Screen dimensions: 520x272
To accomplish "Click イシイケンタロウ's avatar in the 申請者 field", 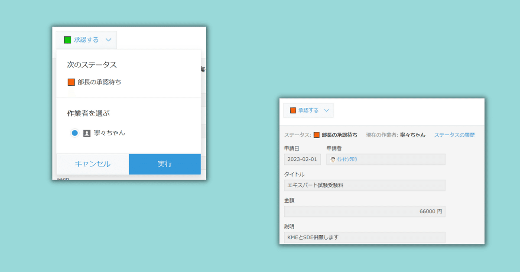I will click(332, 159).
